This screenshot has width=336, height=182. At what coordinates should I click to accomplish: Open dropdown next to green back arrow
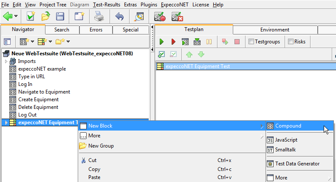(16, 17)
